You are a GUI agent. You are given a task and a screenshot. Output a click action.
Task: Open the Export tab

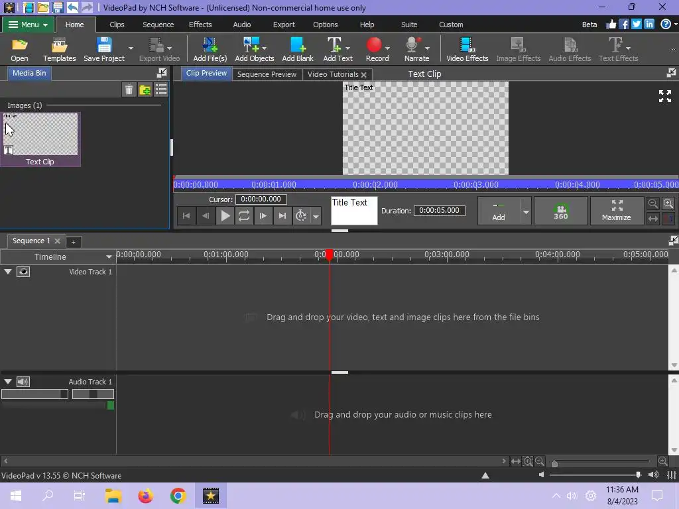point(284,25)
